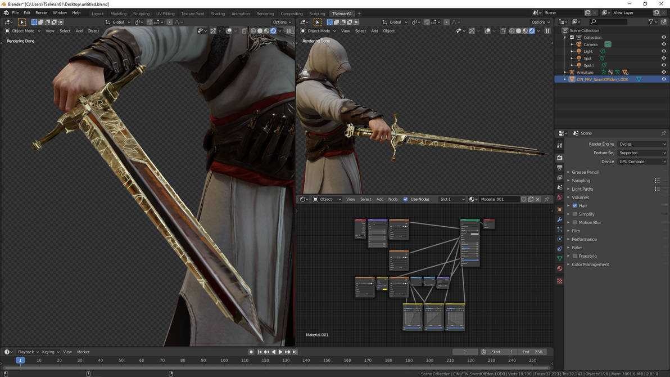Open the Keying popover in timeline
670x377 pixels.
pyautogui.click(x=51, y=352)
